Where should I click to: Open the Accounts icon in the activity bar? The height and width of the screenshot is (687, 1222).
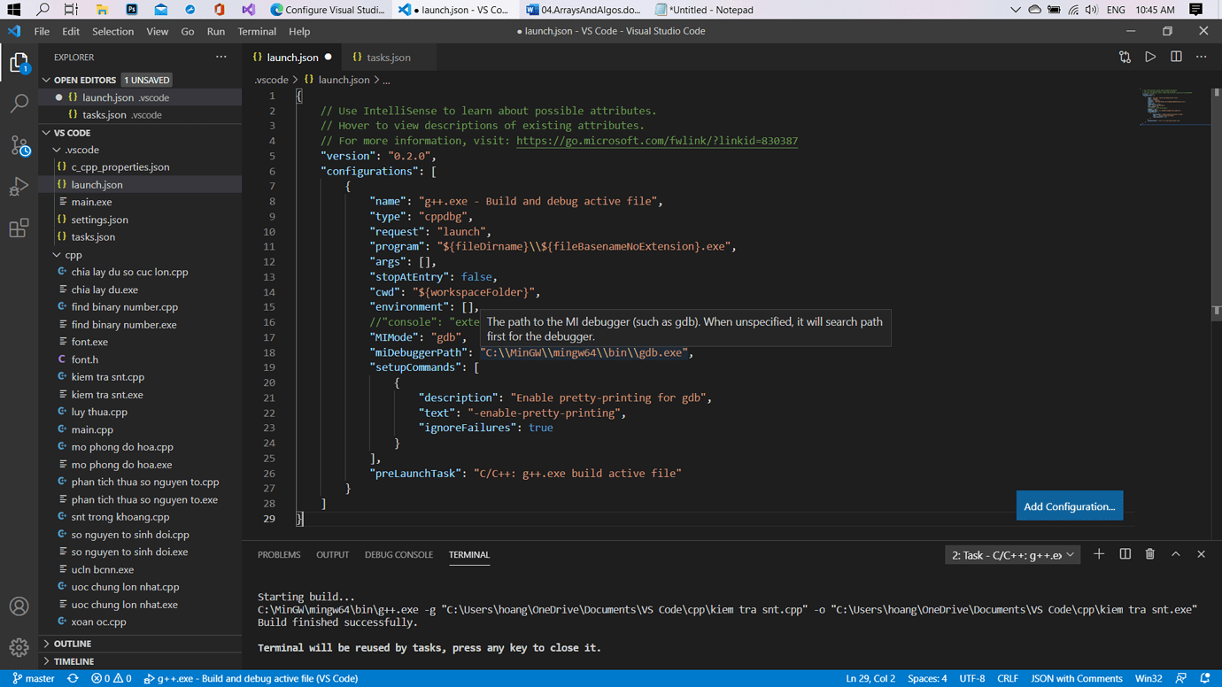(19, 606)
